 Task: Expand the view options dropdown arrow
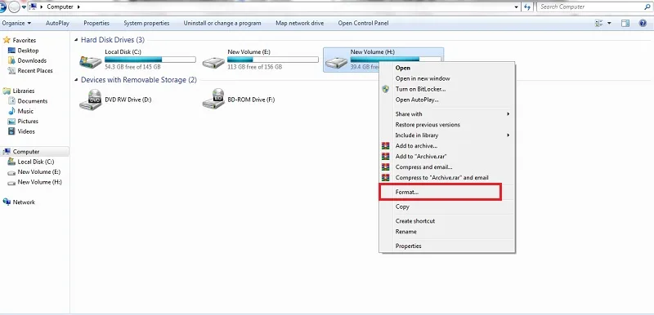pyautogui.click(x=609, y=24)
